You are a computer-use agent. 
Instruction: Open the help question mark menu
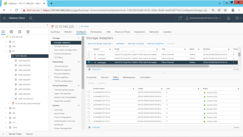tap(238, 18)
